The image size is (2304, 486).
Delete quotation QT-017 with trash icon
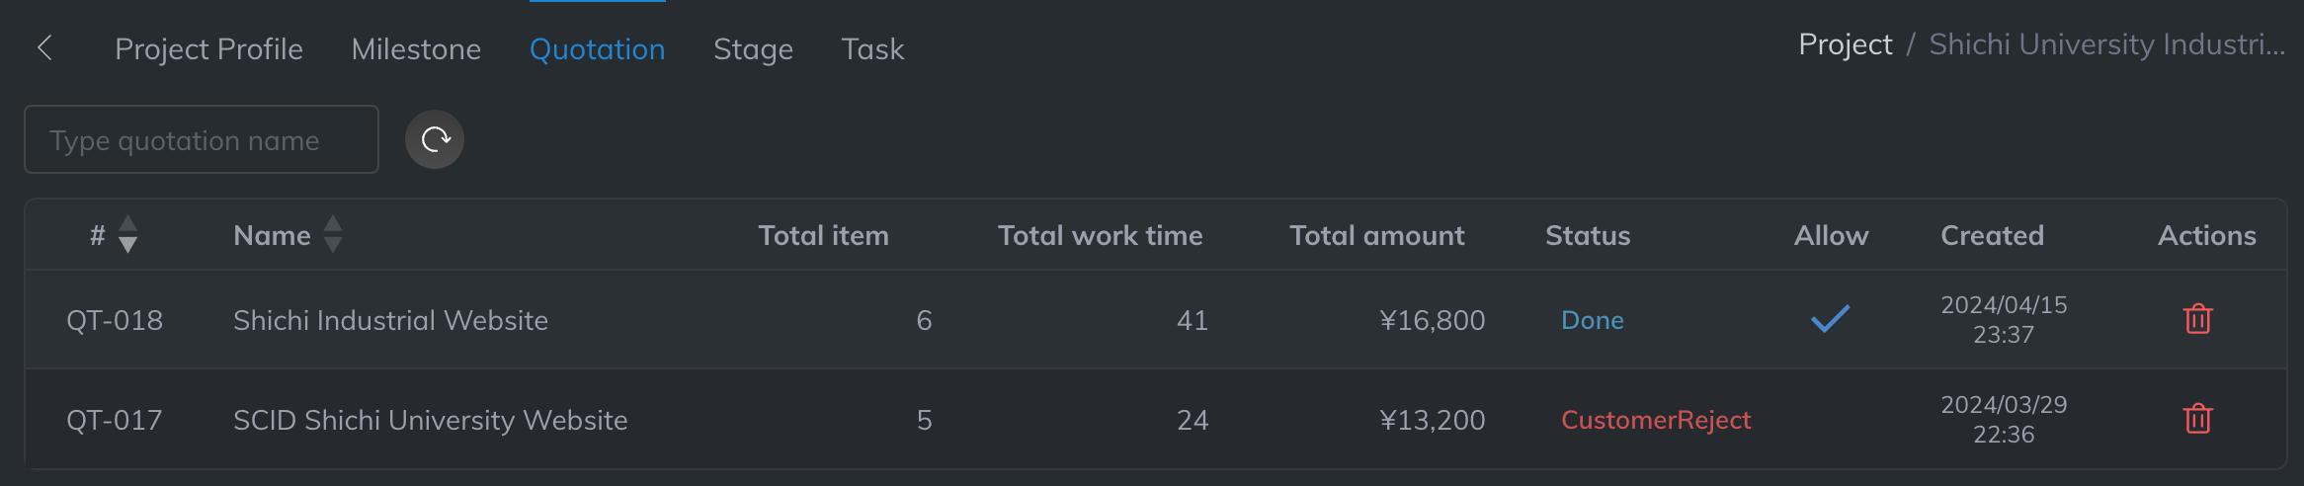(x=2197, y=419)
